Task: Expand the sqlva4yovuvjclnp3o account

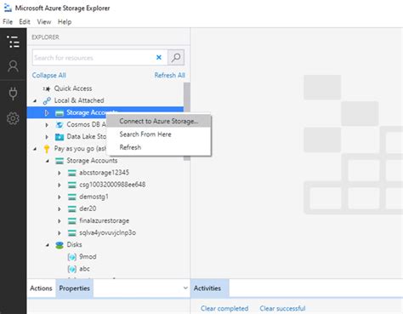Action: (60, 233)
